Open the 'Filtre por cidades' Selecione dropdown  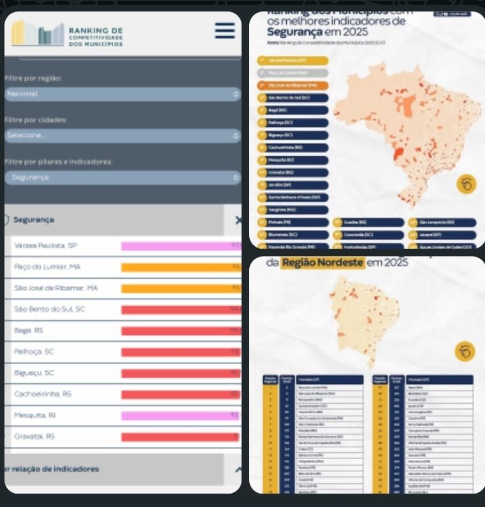point(122,135)
